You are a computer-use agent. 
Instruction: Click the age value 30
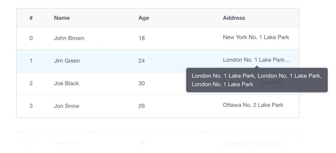point(141,83)
